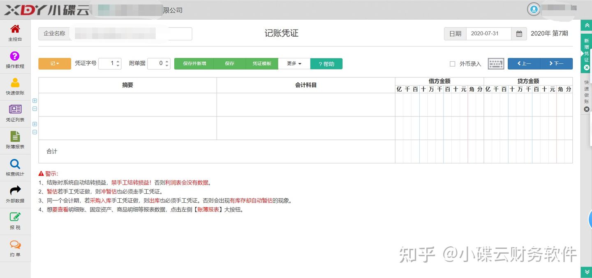Click the on-screen keyboard icon

point(496,63)
